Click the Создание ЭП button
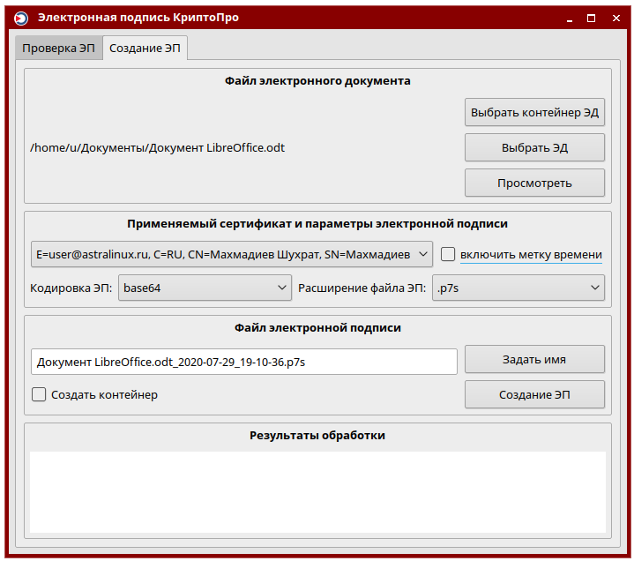The width and height of the screenshot is (634, 561). pyautogui.click(x=534, y=394)
